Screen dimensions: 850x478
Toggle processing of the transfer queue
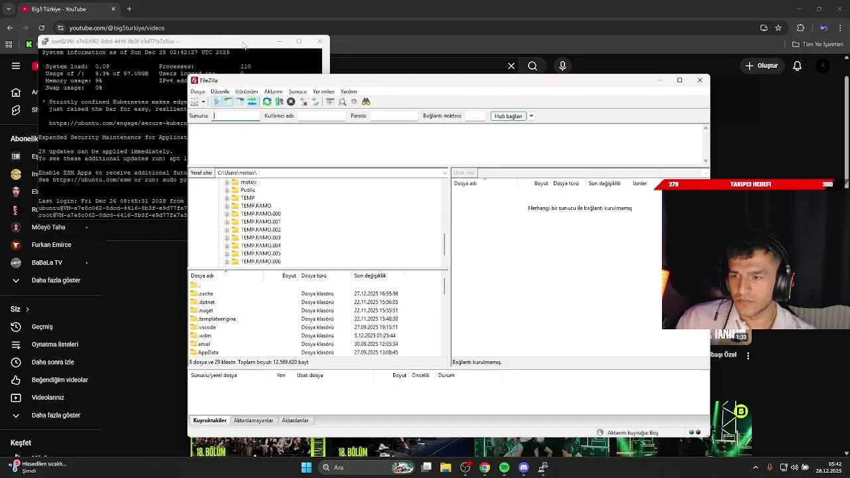click(x=279, y=102)
